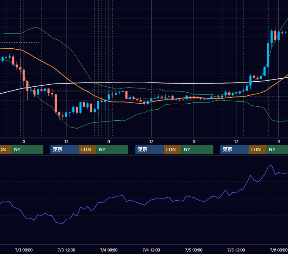Click the LDN session block on 7/5

[258, 149]
